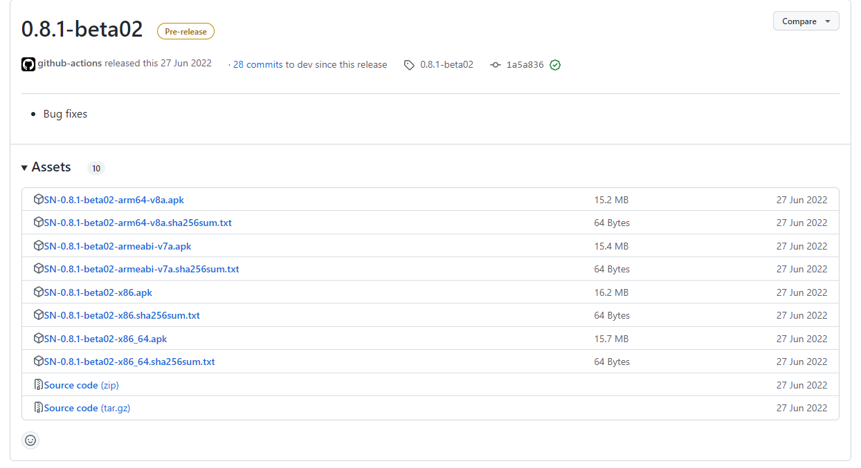Click the github-actions avatar icon
Viewport: 861px width, 468px height.
point(28,64)
